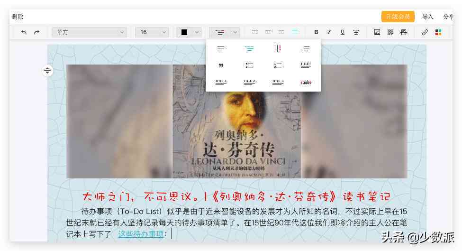Click the 升级会员 upgrade button

click(x=398, y=17)
